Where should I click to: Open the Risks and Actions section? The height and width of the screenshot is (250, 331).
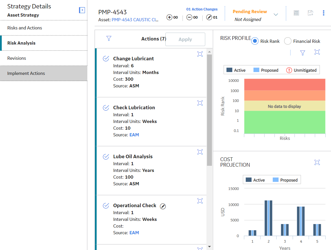coord(44,28)
